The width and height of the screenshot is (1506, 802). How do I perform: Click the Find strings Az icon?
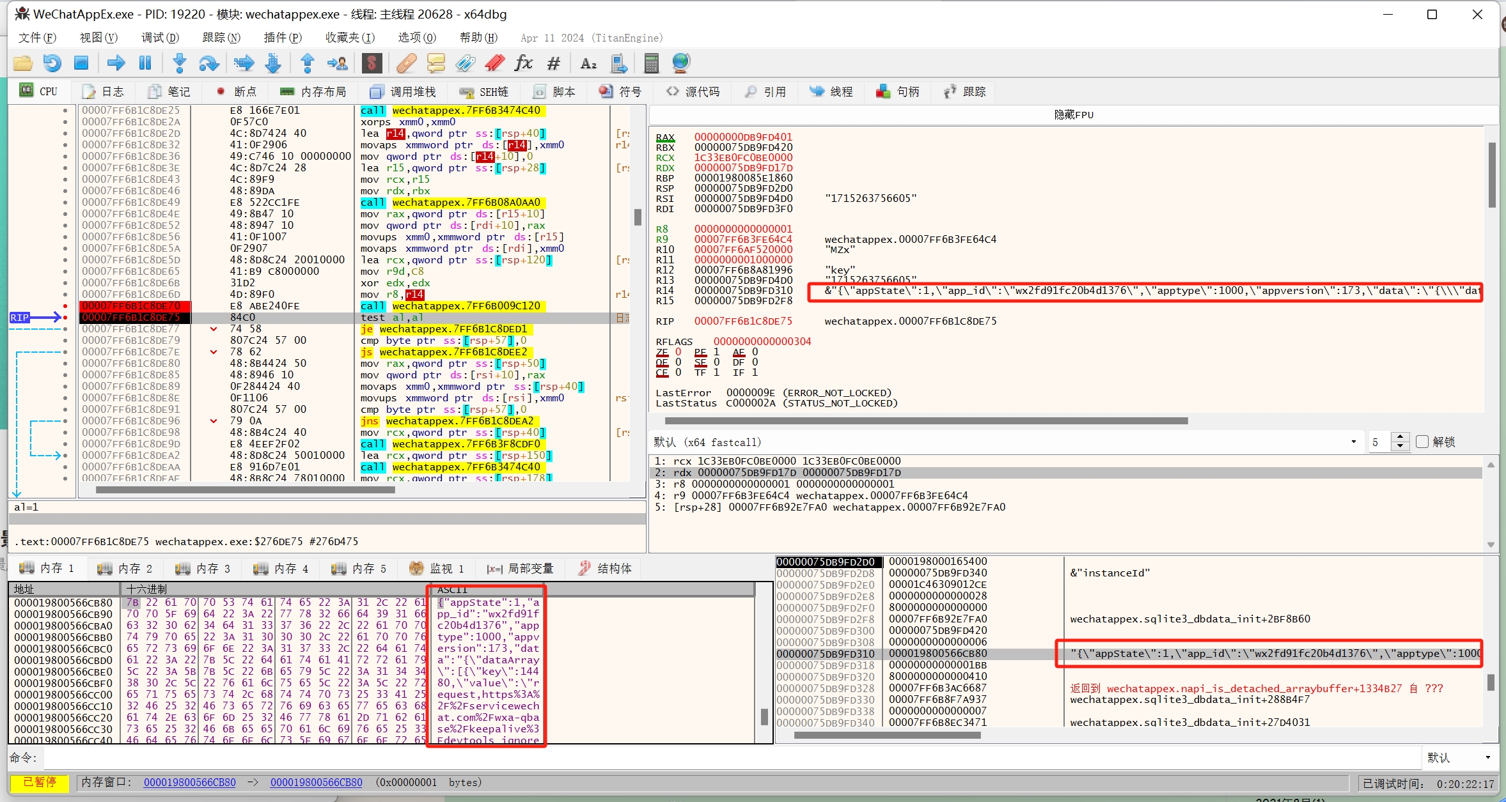coord(588,63)
